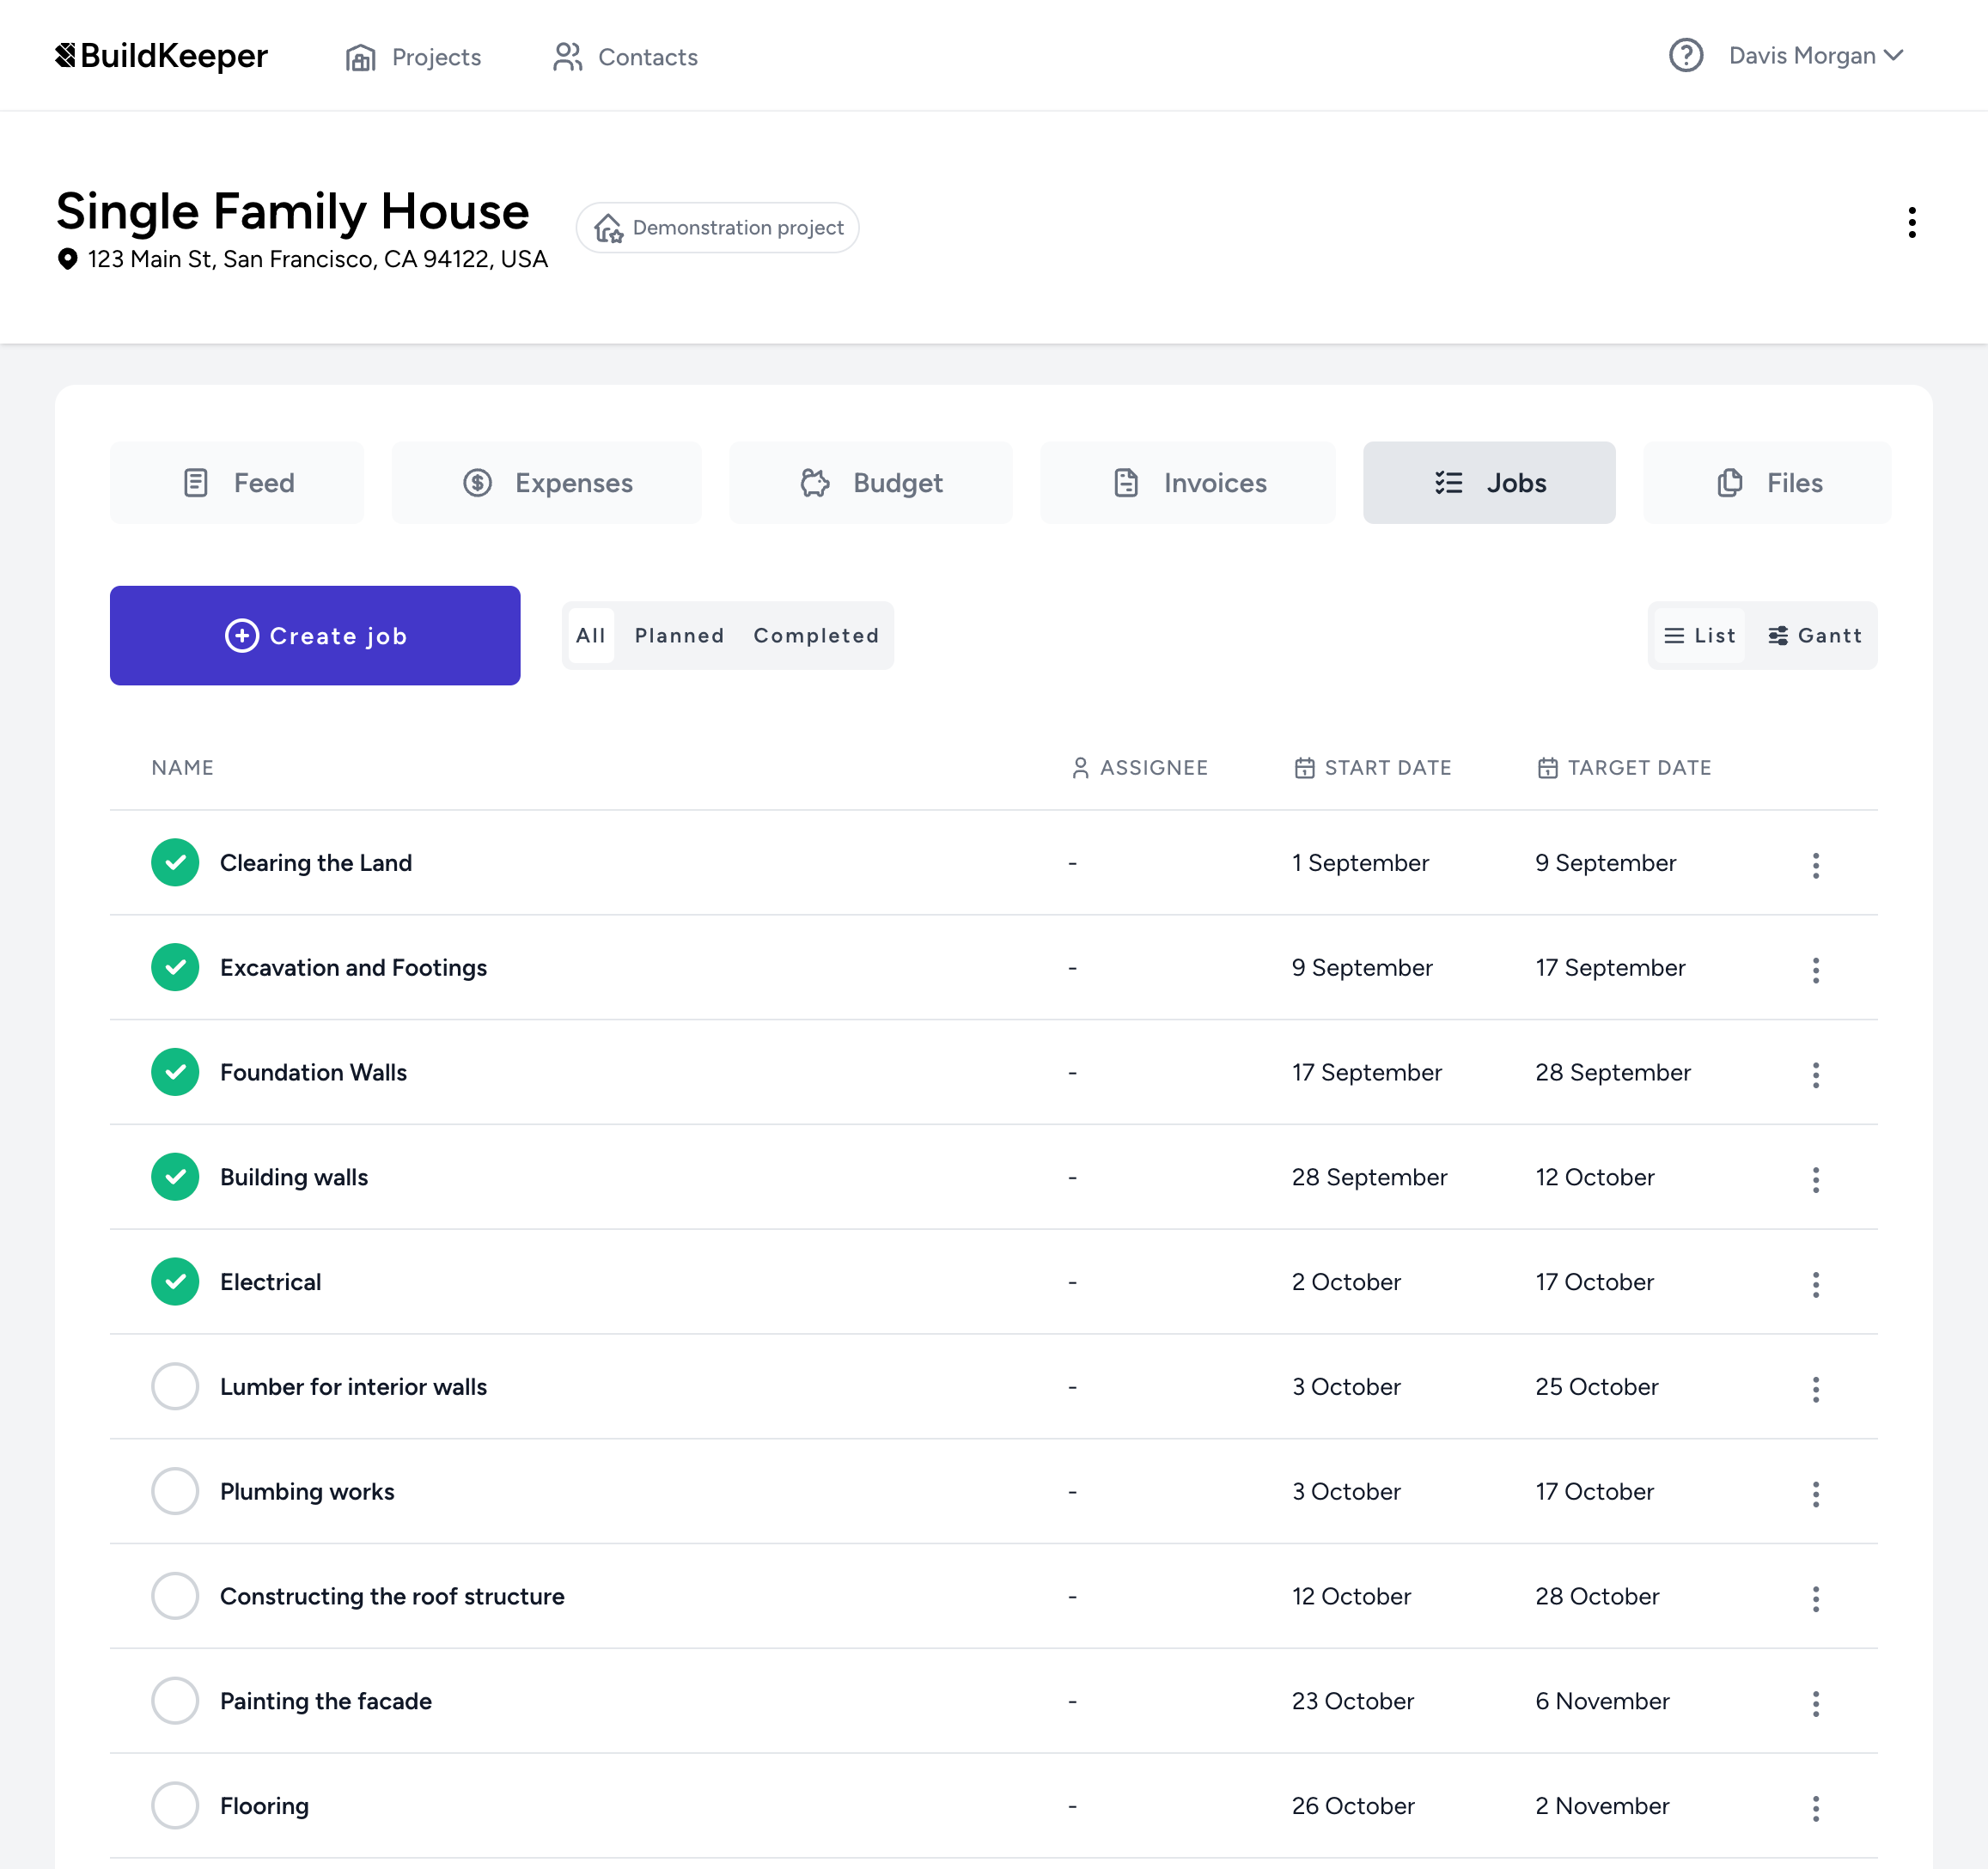This screenshot has width=1988, height=1869.
Task: Select the Budget piggy bank icon
Action: coord(815,482)
